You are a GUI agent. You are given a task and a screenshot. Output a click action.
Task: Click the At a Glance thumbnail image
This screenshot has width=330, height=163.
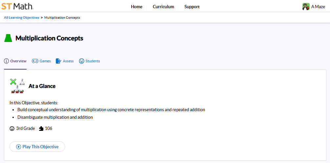[17, 86]
